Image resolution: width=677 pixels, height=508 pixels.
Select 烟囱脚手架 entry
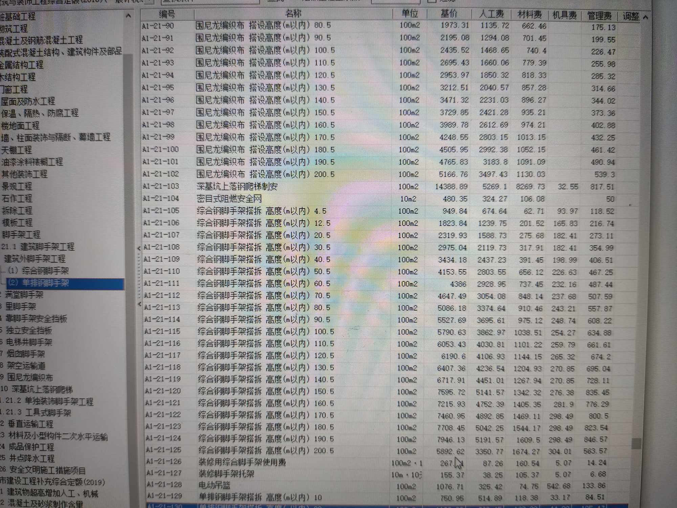click(26, 354)
